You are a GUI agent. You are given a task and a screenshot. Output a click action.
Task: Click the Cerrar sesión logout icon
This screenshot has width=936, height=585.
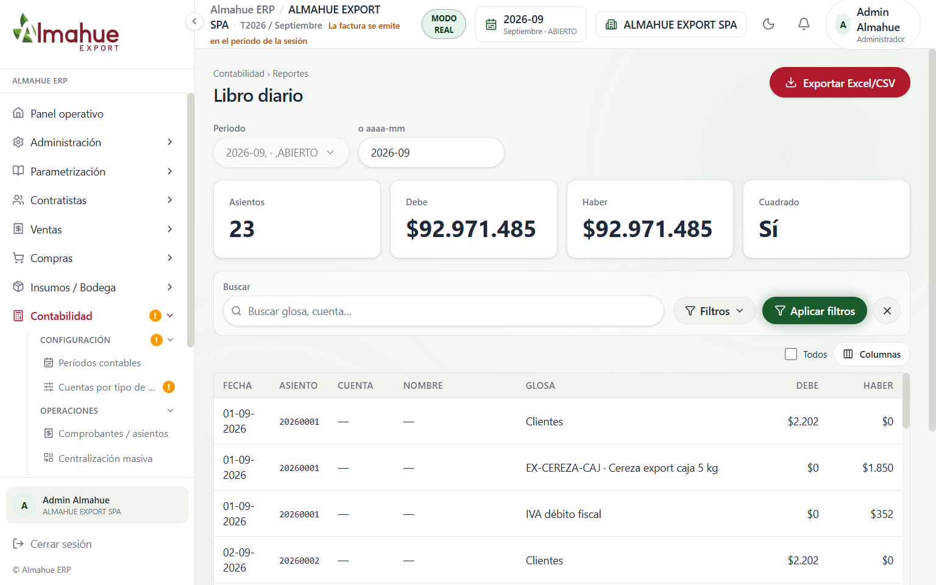18,544
